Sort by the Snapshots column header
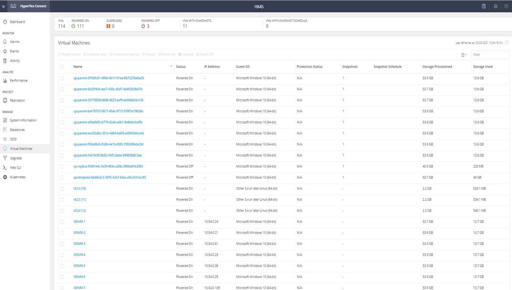This screenshot has height=290, width=512. (x=350, y=67)
